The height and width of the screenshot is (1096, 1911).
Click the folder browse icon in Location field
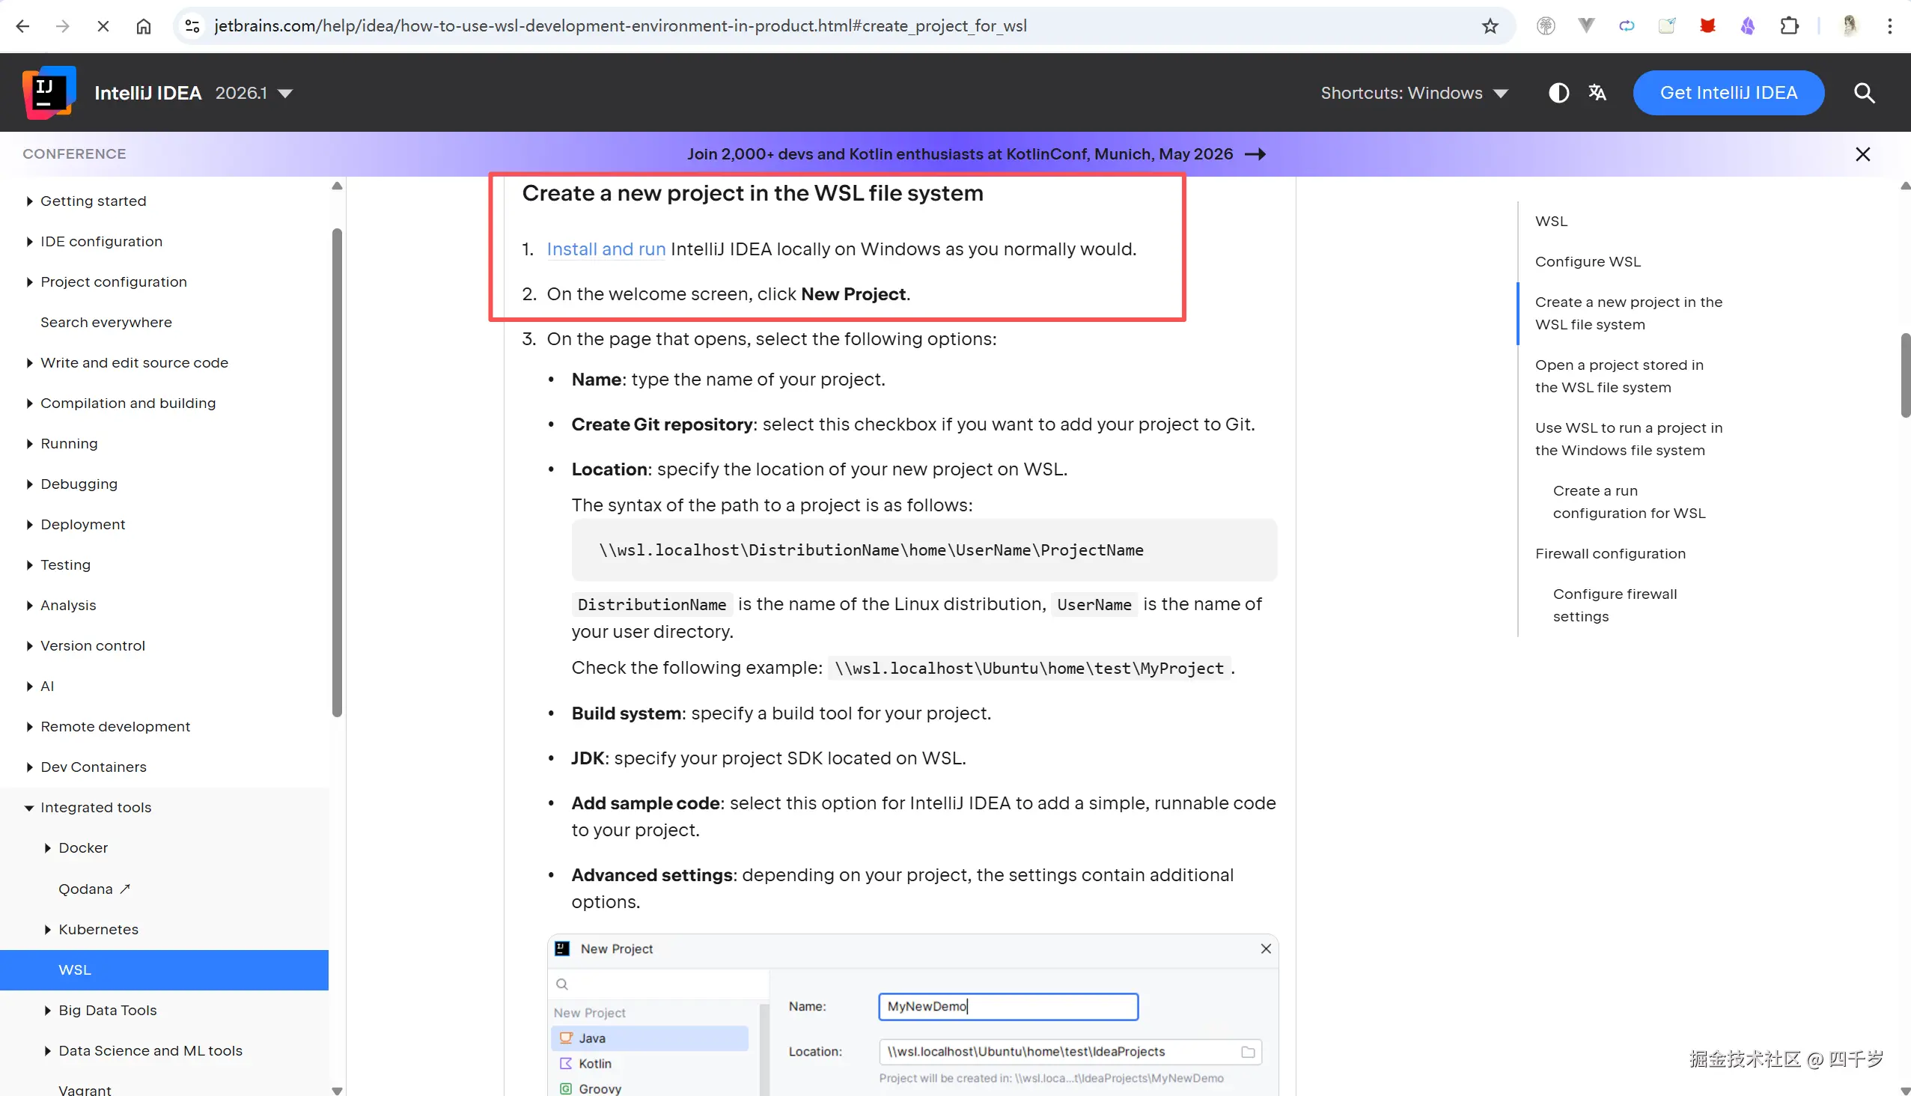tap(1247, 1052)
